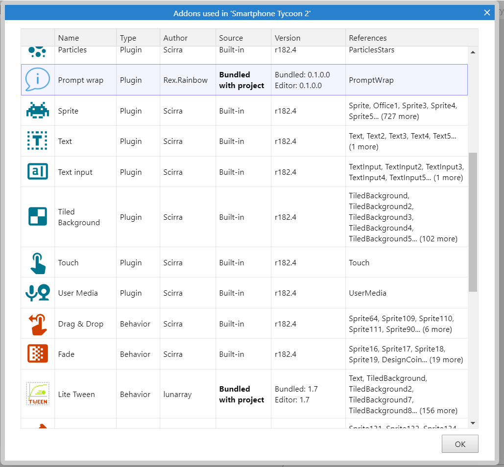
Task: Close the Addons used dialog
Action: pos(487,13)
